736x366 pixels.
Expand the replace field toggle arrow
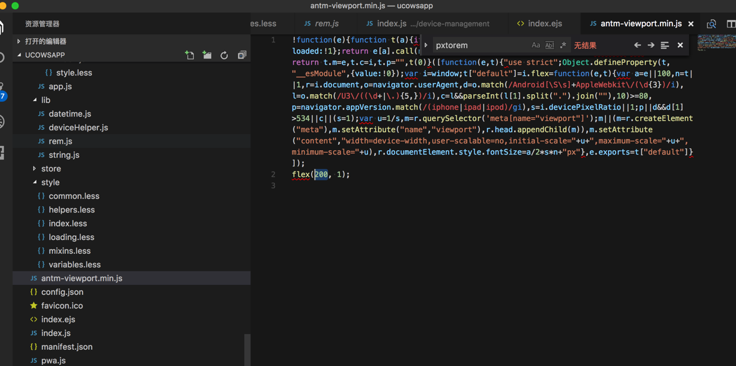click(426, 46)
